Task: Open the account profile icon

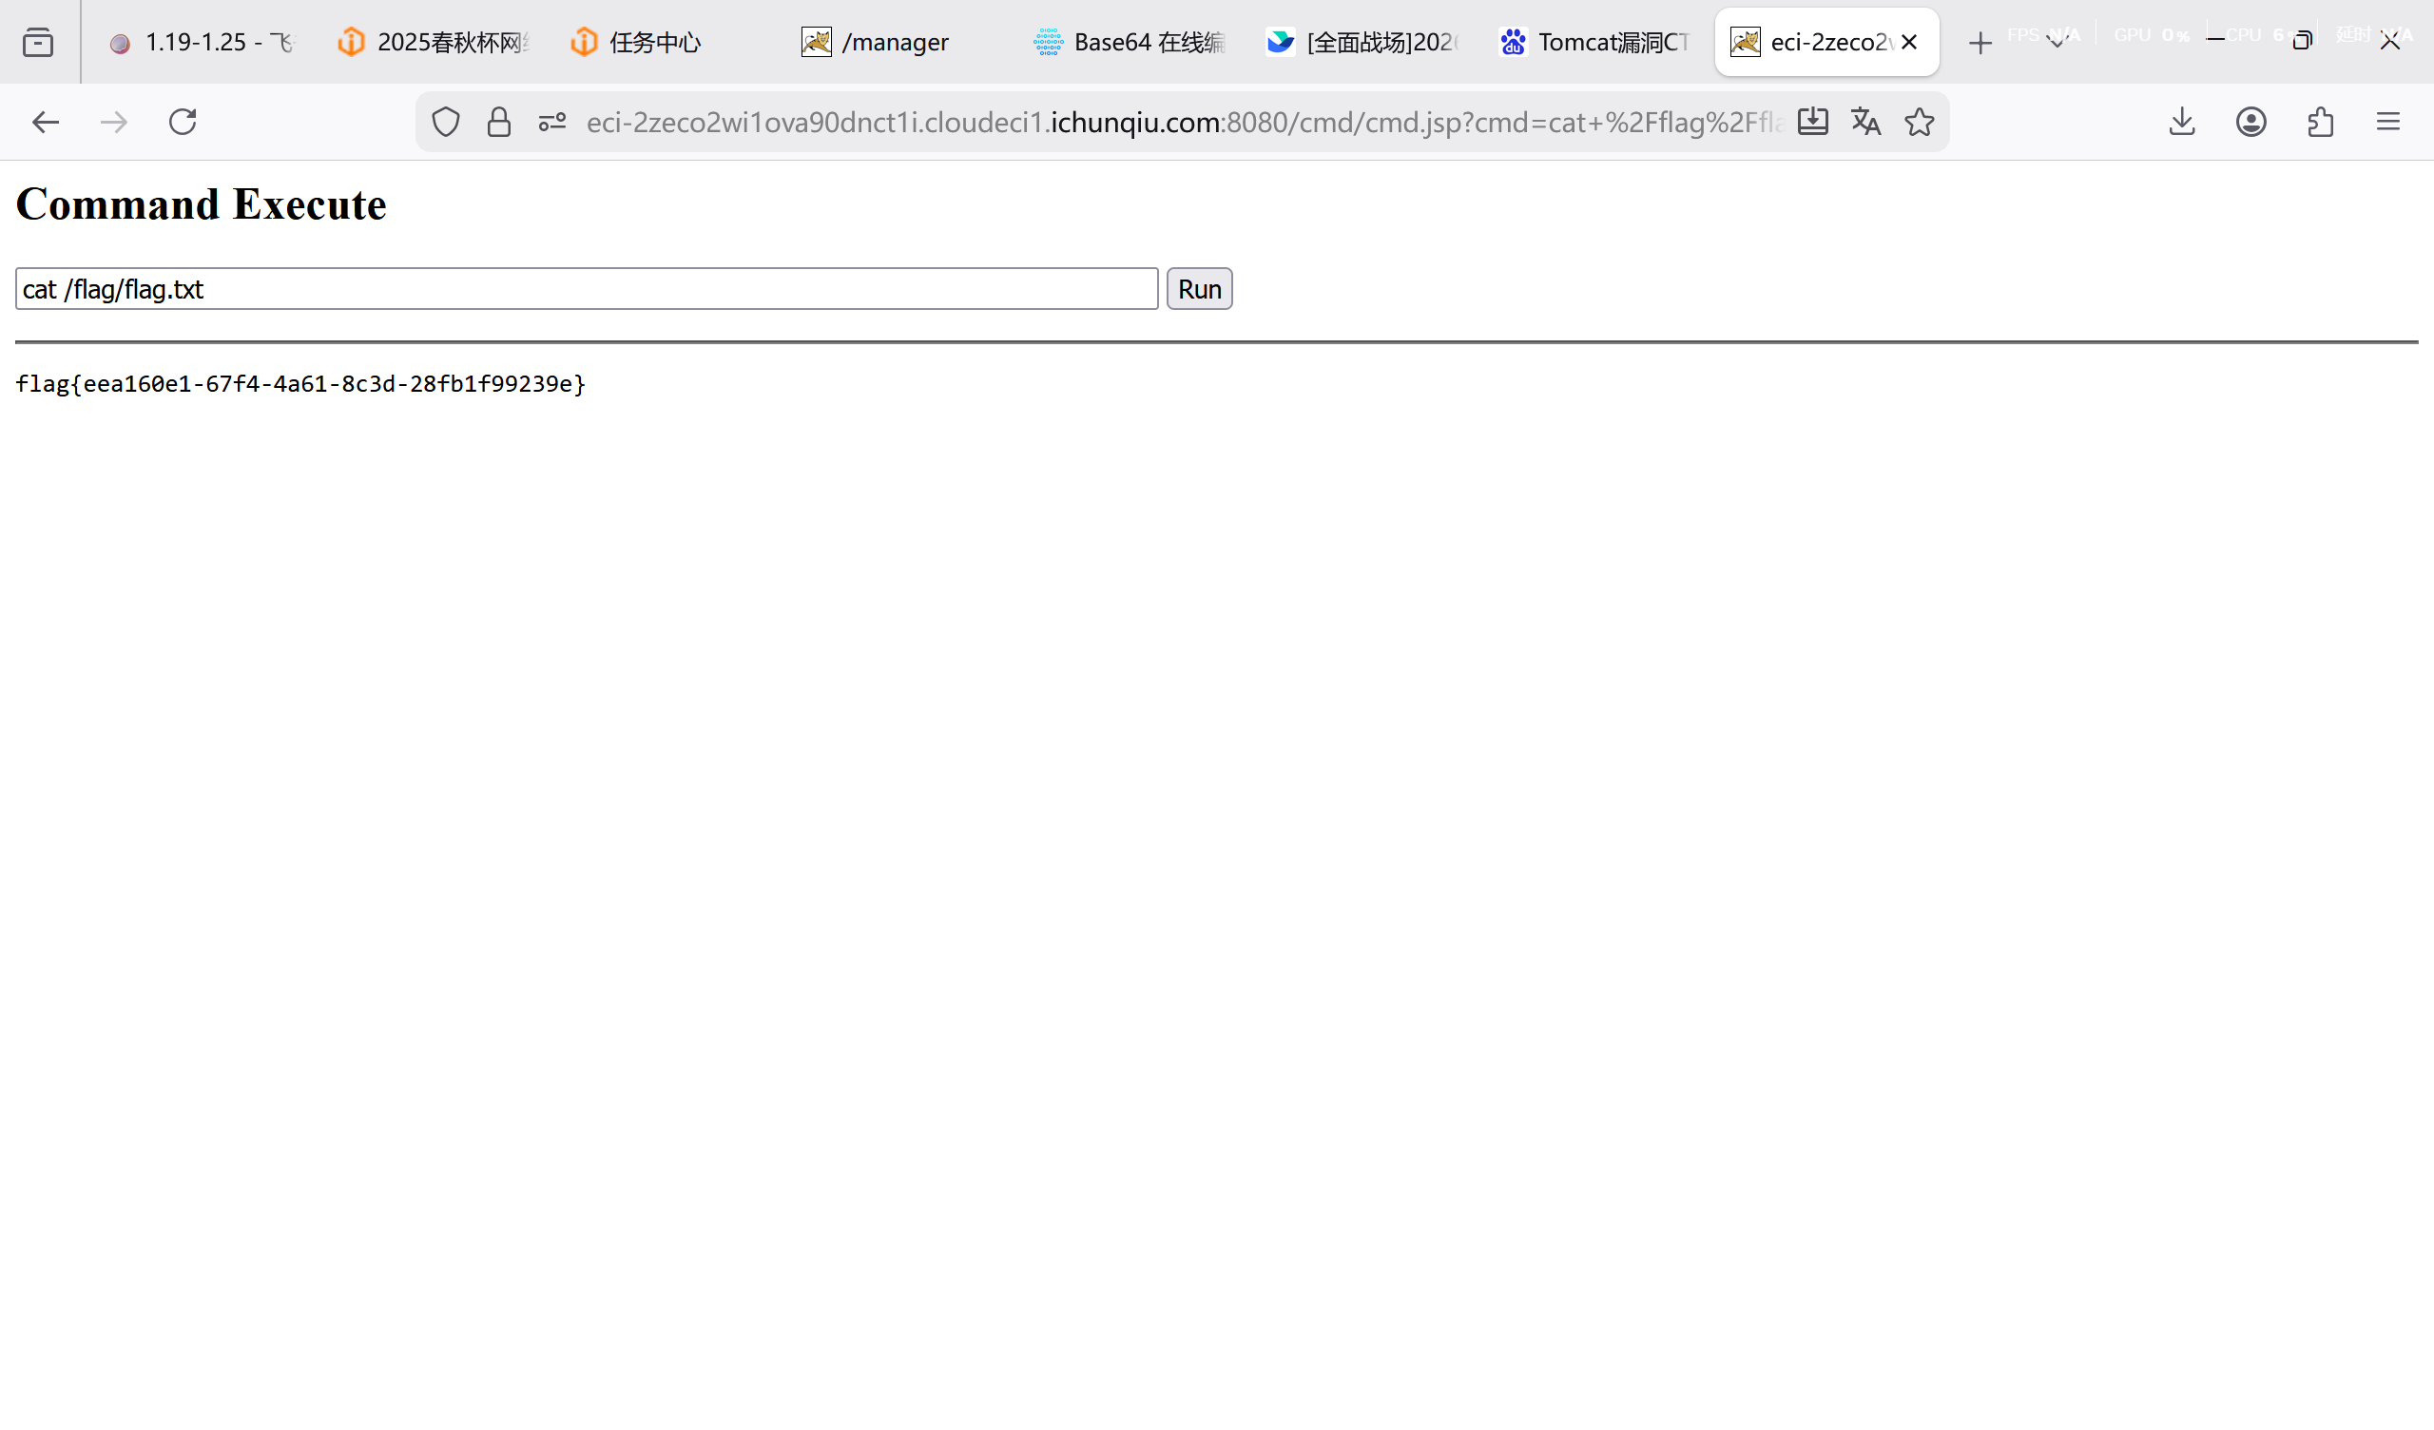Action: (x=2250, y=122)
